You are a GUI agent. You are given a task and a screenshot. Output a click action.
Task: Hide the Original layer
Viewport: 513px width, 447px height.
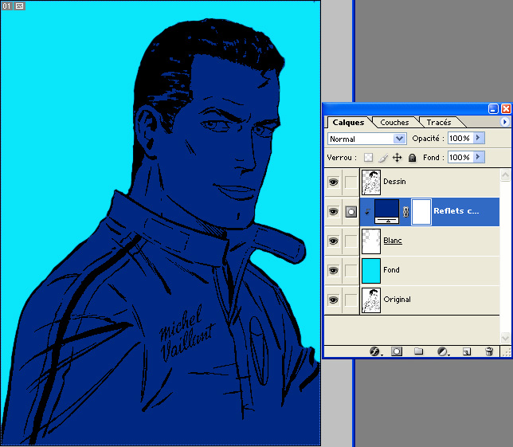pyautogui.click(x=334, y=300)
